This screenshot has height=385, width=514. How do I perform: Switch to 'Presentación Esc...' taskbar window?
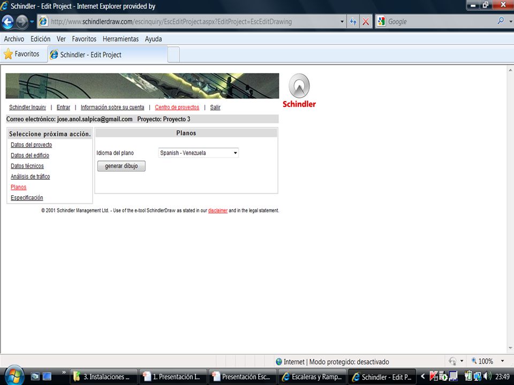click(243, 377)
